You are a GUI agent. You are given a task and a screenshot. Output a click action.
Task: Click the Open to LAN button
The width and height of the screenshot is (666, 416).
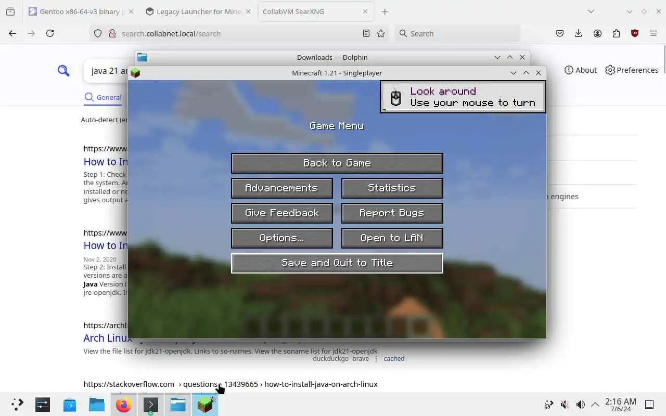(x=392, y=238)
